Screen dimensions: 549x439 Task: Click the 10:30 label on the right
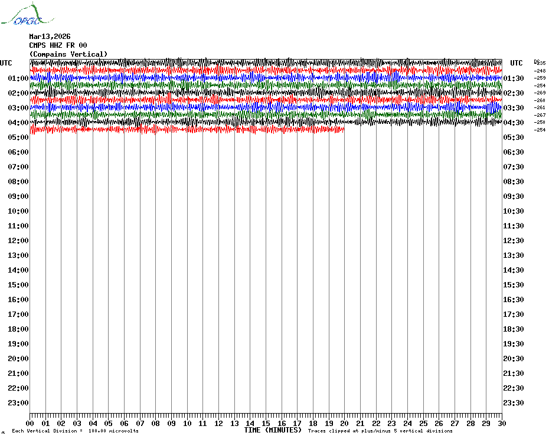click(514, 211)
